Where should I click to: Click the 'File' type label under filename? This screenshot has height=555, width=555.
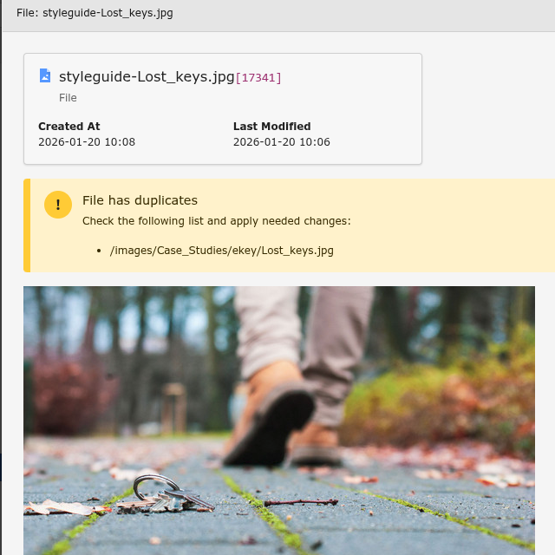tap(68, 98)
